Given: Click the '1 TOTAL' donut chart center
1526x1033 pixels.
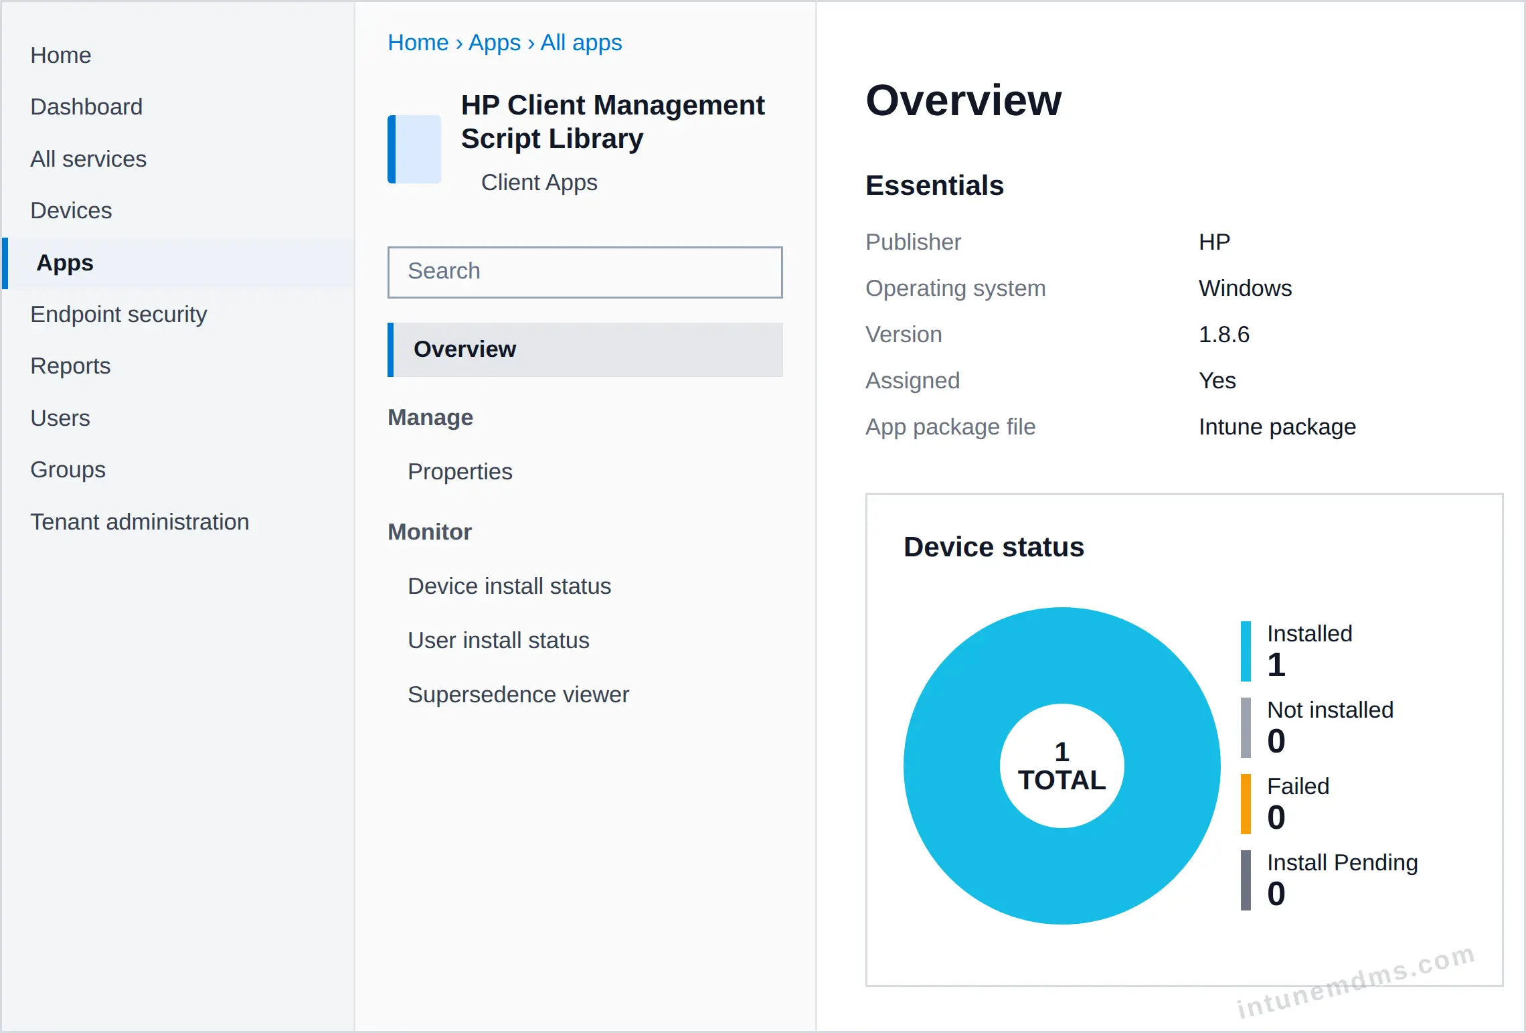Looking at the screenshot, I should [x=1062, y=766].
